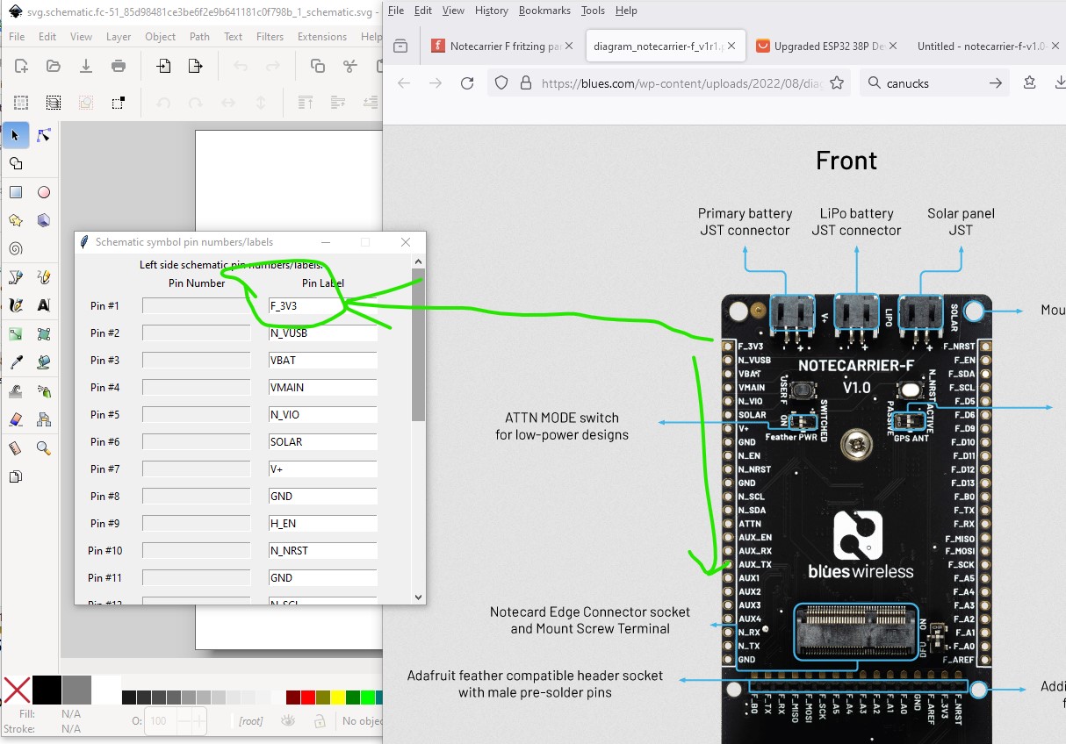The height and width of the screenshot is (744, 1066).
Task: Click the Save download-arrow icon in Inkscape
Action: coord(86,66)
